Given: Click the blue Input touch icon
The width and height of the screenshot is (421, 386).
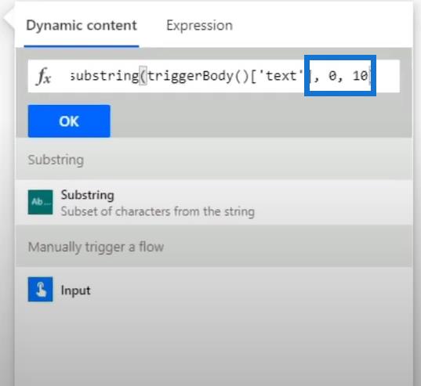Looking at the screenshot, I should tap(40, 289).
